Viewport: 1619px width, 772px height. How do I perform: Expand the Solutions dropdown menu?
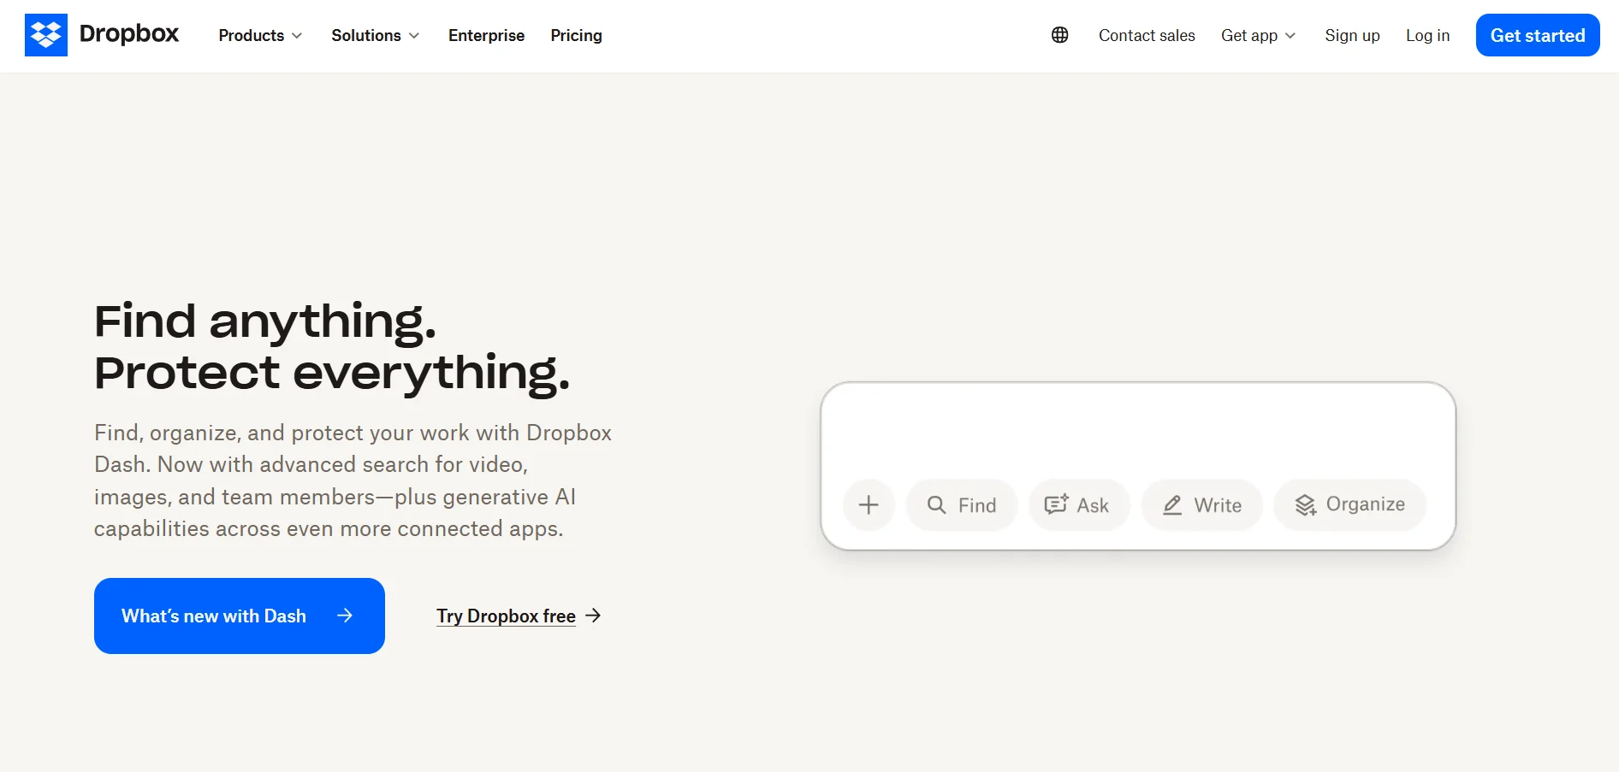pos(375,35)
